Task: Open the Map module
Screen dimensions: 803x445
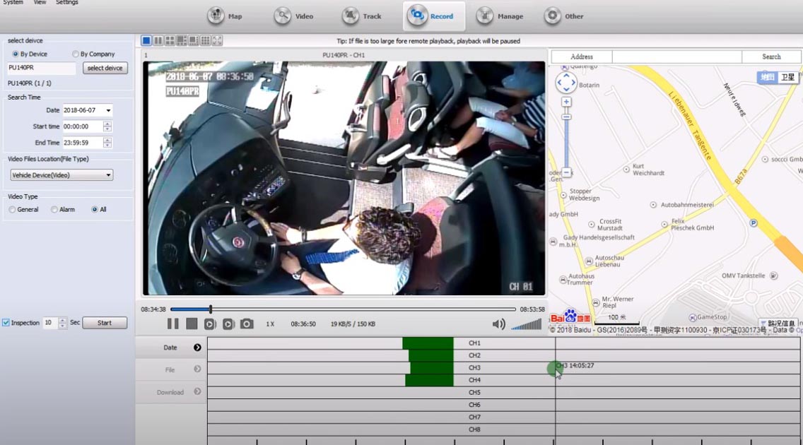Action: tap(225, 16)
